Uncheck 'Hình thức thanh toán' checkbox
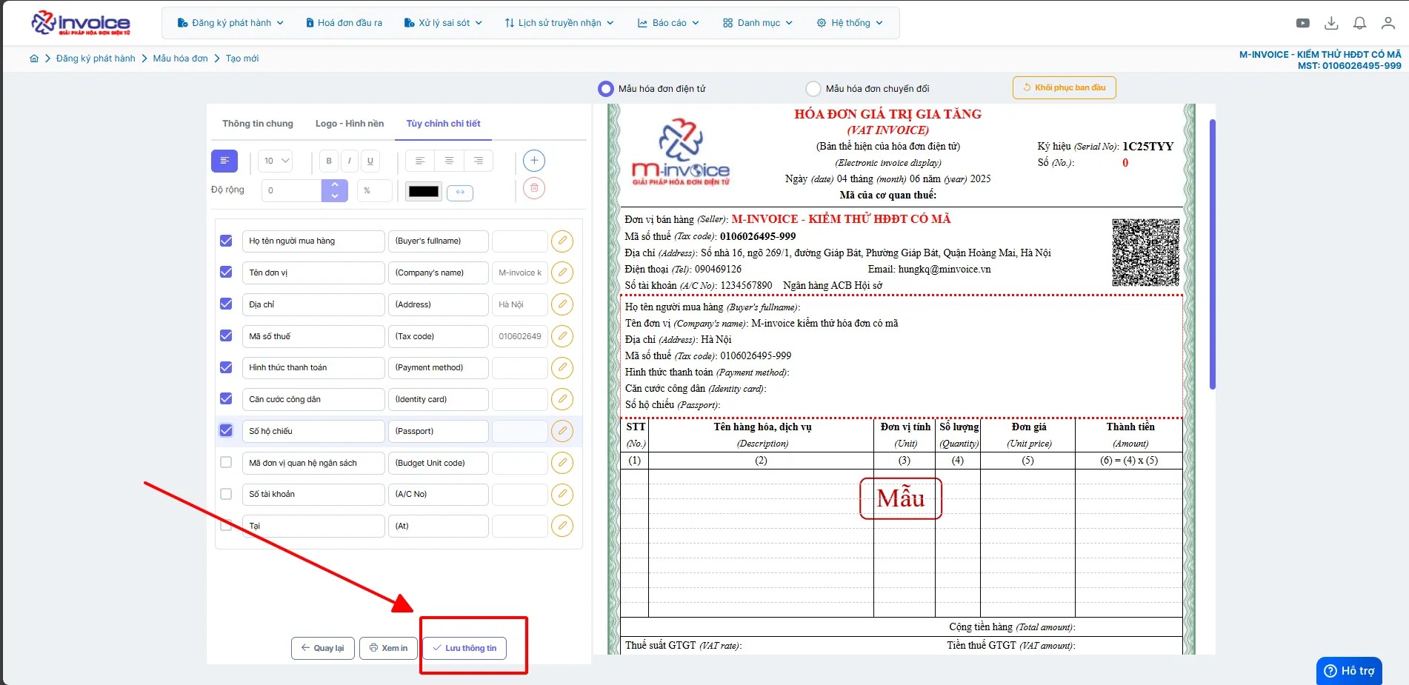The width and height of the screenshot is (1409, 685). click(x=226, y=367)
